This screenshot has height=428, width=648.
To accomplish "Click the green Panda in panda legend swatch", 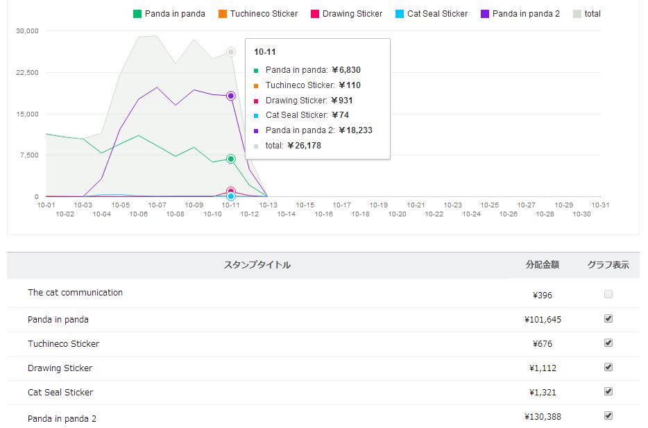I will coord(137,14).
